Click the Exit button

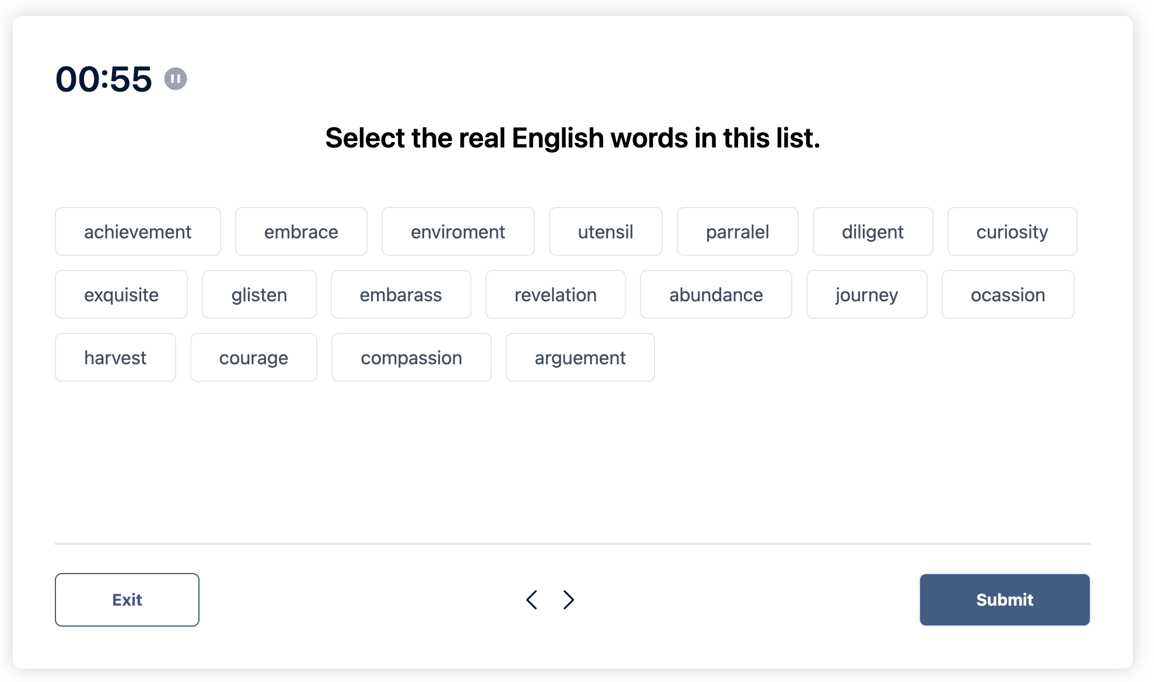127,600
